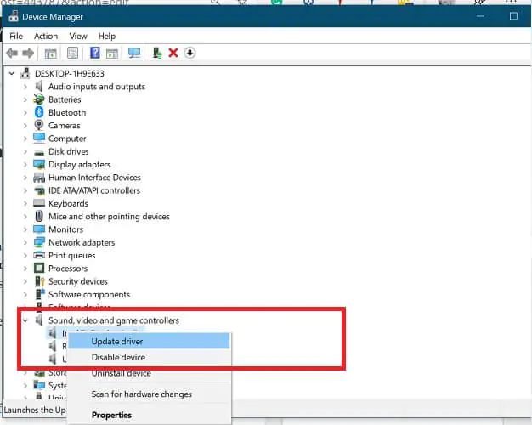Select Sound, video and game controllers label
This screenshot has height=425, width=532.
point(114,320)
